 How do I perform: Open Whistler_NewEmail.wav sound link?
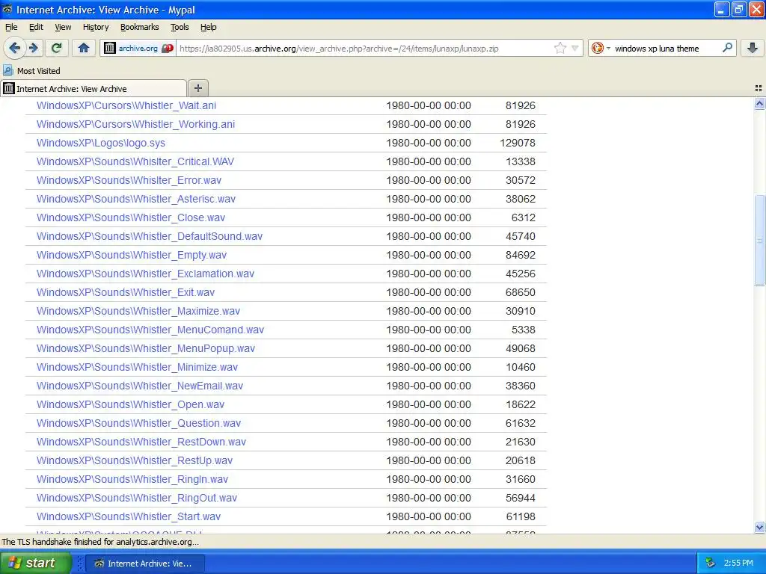click(x=140, y=386)
